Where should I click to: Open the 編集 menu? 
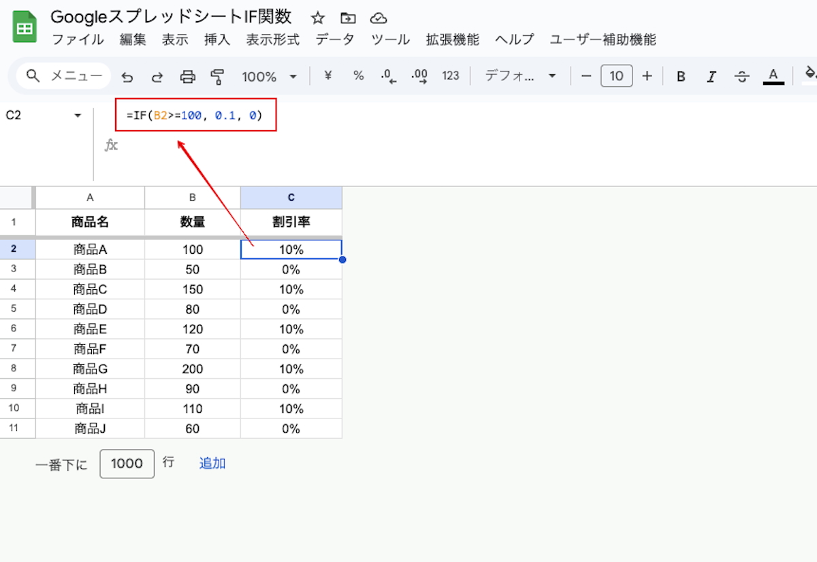pyautogui.click(x=133, y=39)
